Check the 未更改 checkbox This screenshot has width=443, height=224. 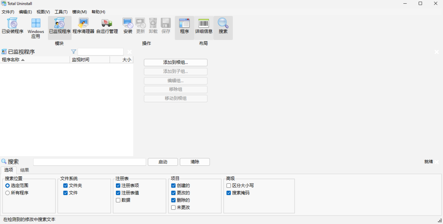174,208
